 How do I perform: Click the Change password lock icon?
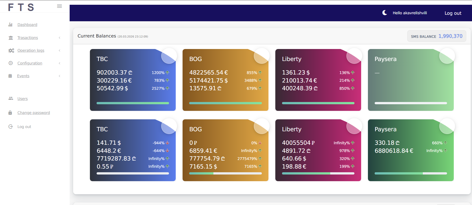[x=10, y=113]
